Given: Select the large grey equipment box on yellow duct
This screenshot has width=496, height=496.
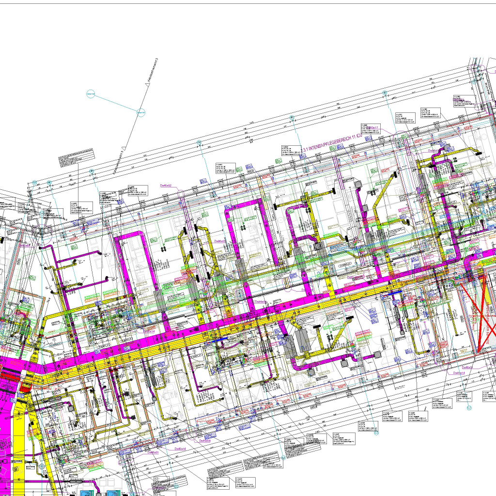Looking at the screenshot, I should (302, 341).
